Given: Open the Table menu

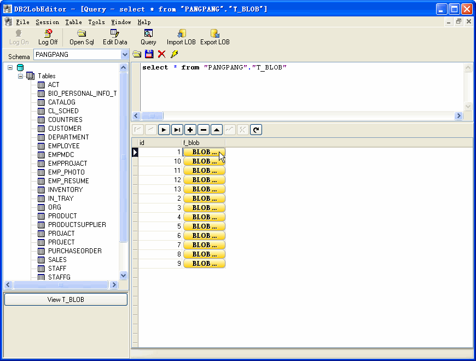Looking at the screenshot, I should tap(73, 22).
